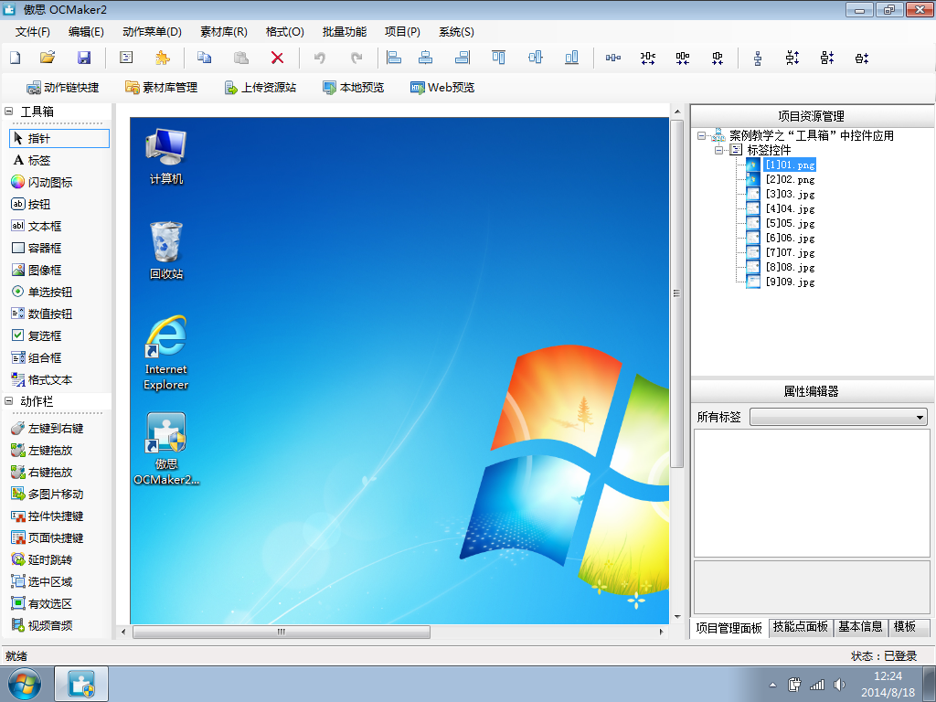Click the 本地预览 button
The height and width of the screenshot is (702, 936).
pos(354,88)
